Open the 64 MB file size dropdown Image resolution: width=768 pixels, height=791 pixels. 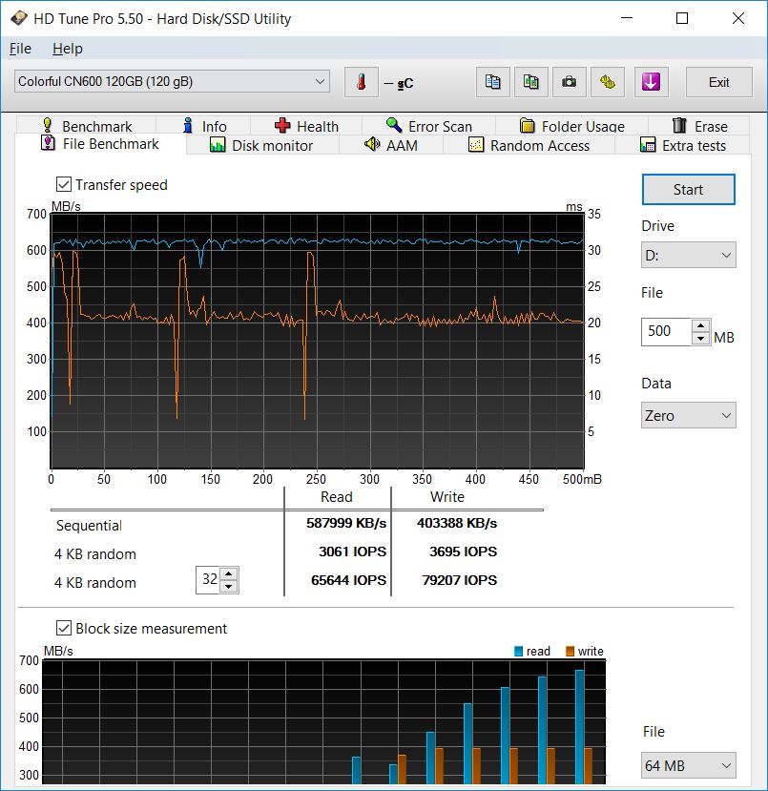pos(688,765)
